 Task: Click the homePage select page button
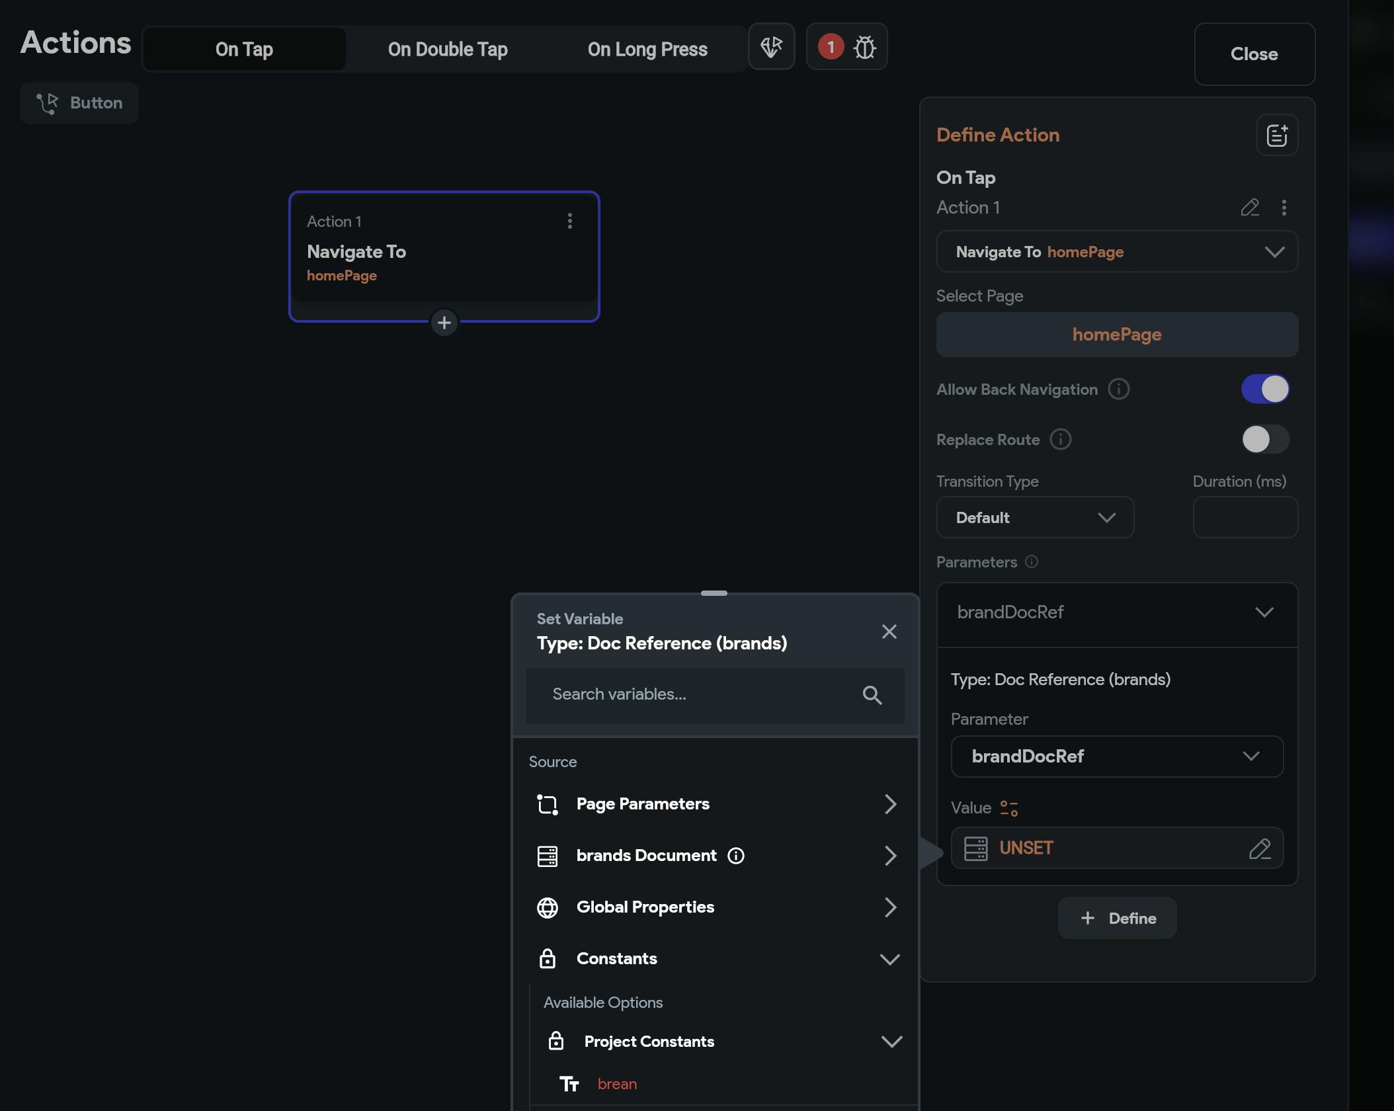tap(1116, 335)
